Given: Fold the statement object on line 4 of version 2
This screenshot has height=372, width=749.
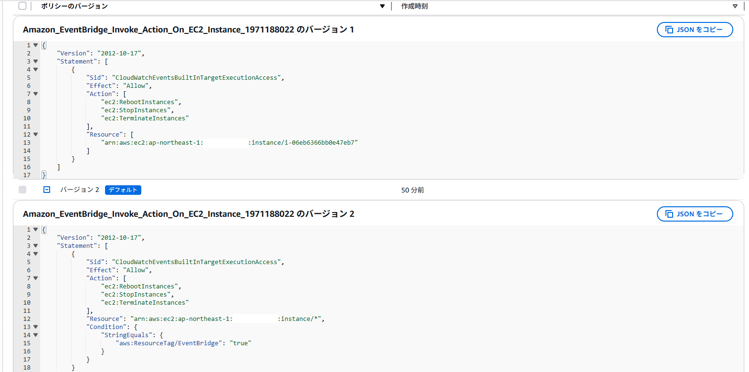Looking at the screenshot, I should (x=36, y=254).
